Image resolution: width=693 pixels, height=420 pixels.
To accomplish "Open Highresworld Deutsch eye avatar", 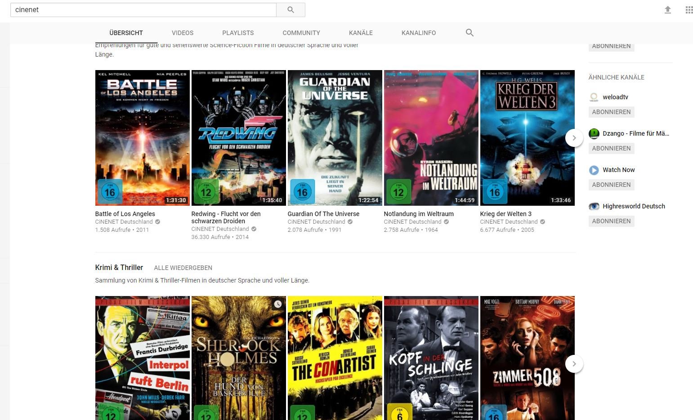I will 594,206.
